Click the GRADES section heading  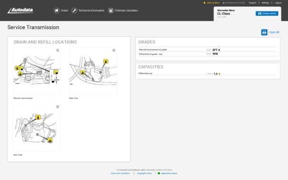pos(147,42)
